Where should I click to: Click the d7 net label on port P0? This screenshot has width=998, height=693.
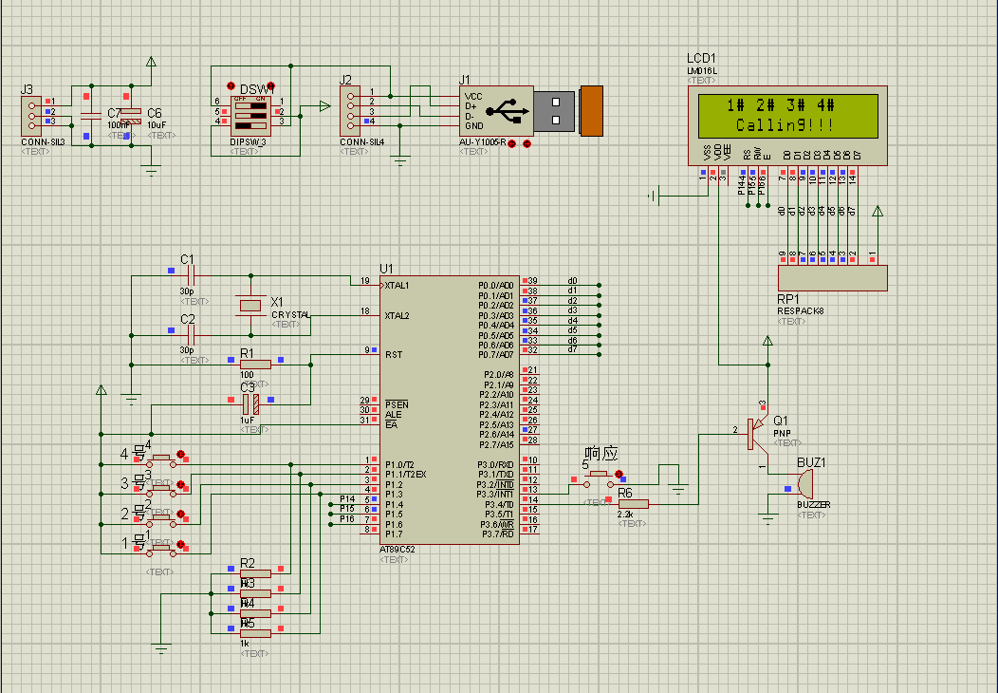click(573, 349)
